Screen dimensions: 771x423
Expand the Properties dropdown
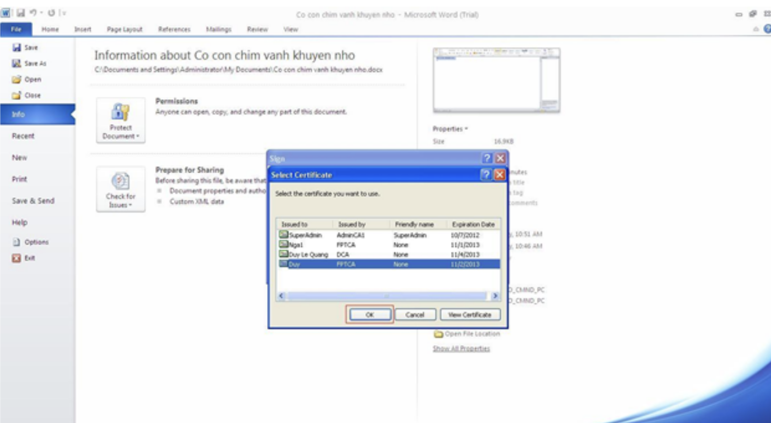click(450, 129)
